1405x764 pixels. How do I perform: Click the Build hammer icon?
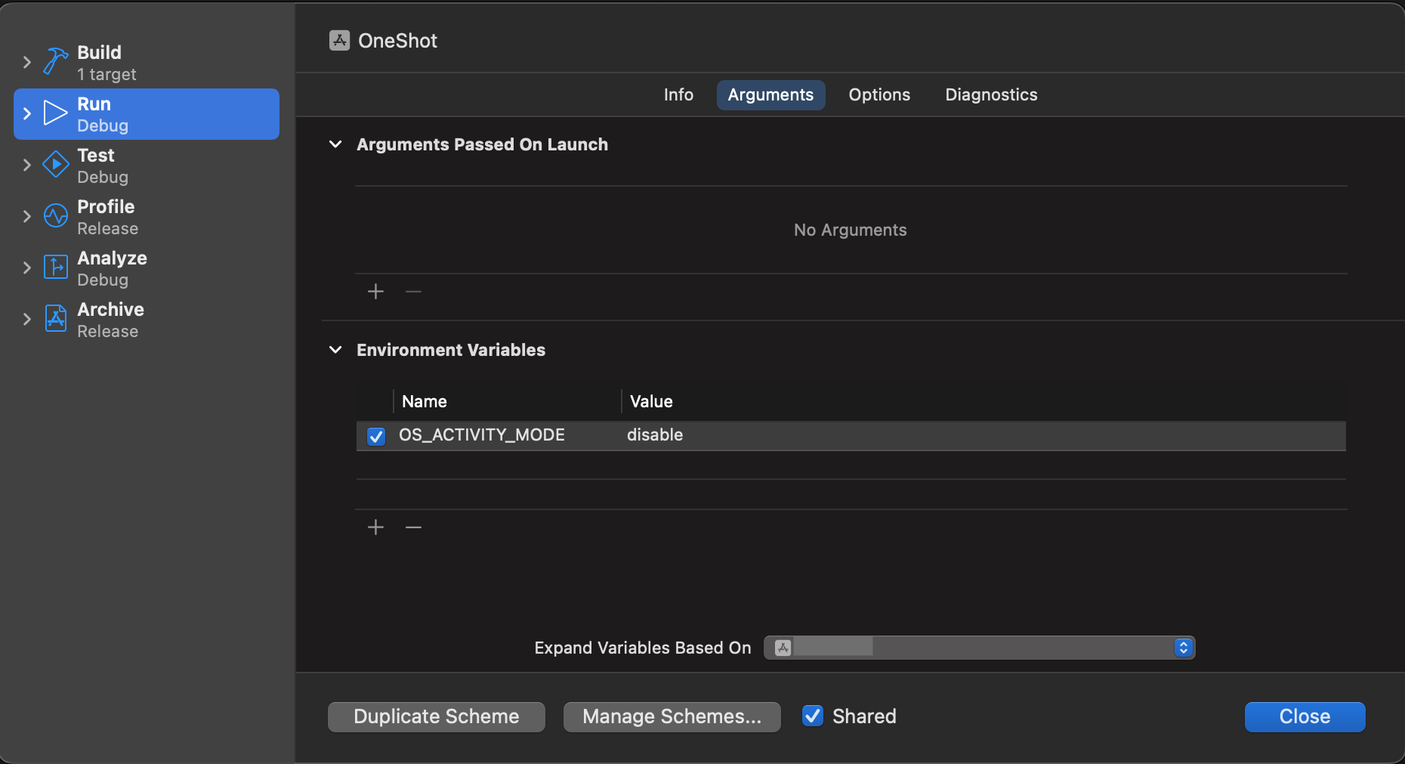tap(55, 62)
